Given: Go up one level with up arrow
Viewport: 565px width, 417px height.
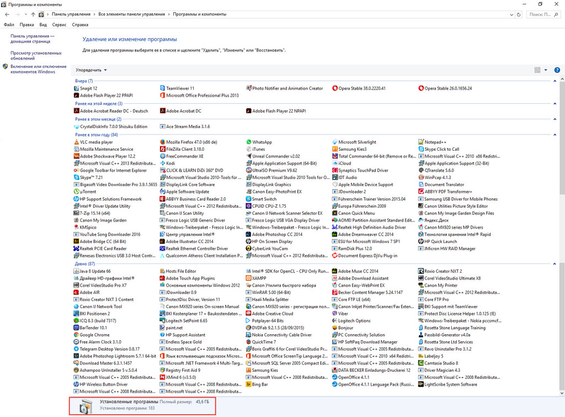Looking at the screenshot, I should (33, 14).
